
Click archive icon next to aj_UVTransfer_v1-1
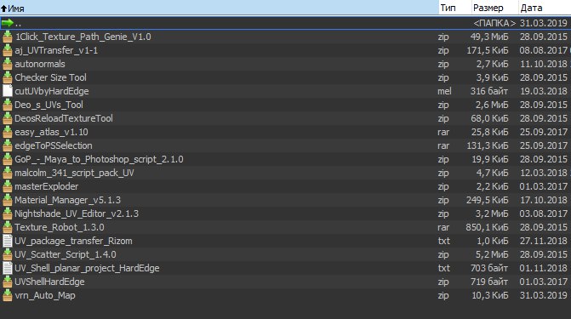pos(8,51)
